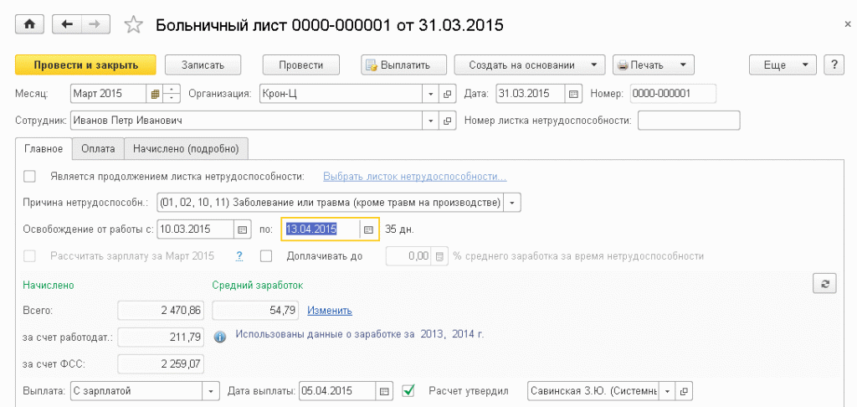This screenshot has width=857, height=407.
Task: Open the Создать на основании menu
Action: coord(530,64)
